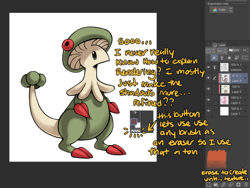Click the Breloom drawing on the canvas
Image resolution: width=250 pixels, height=188 pixels.
pos(74,92)
